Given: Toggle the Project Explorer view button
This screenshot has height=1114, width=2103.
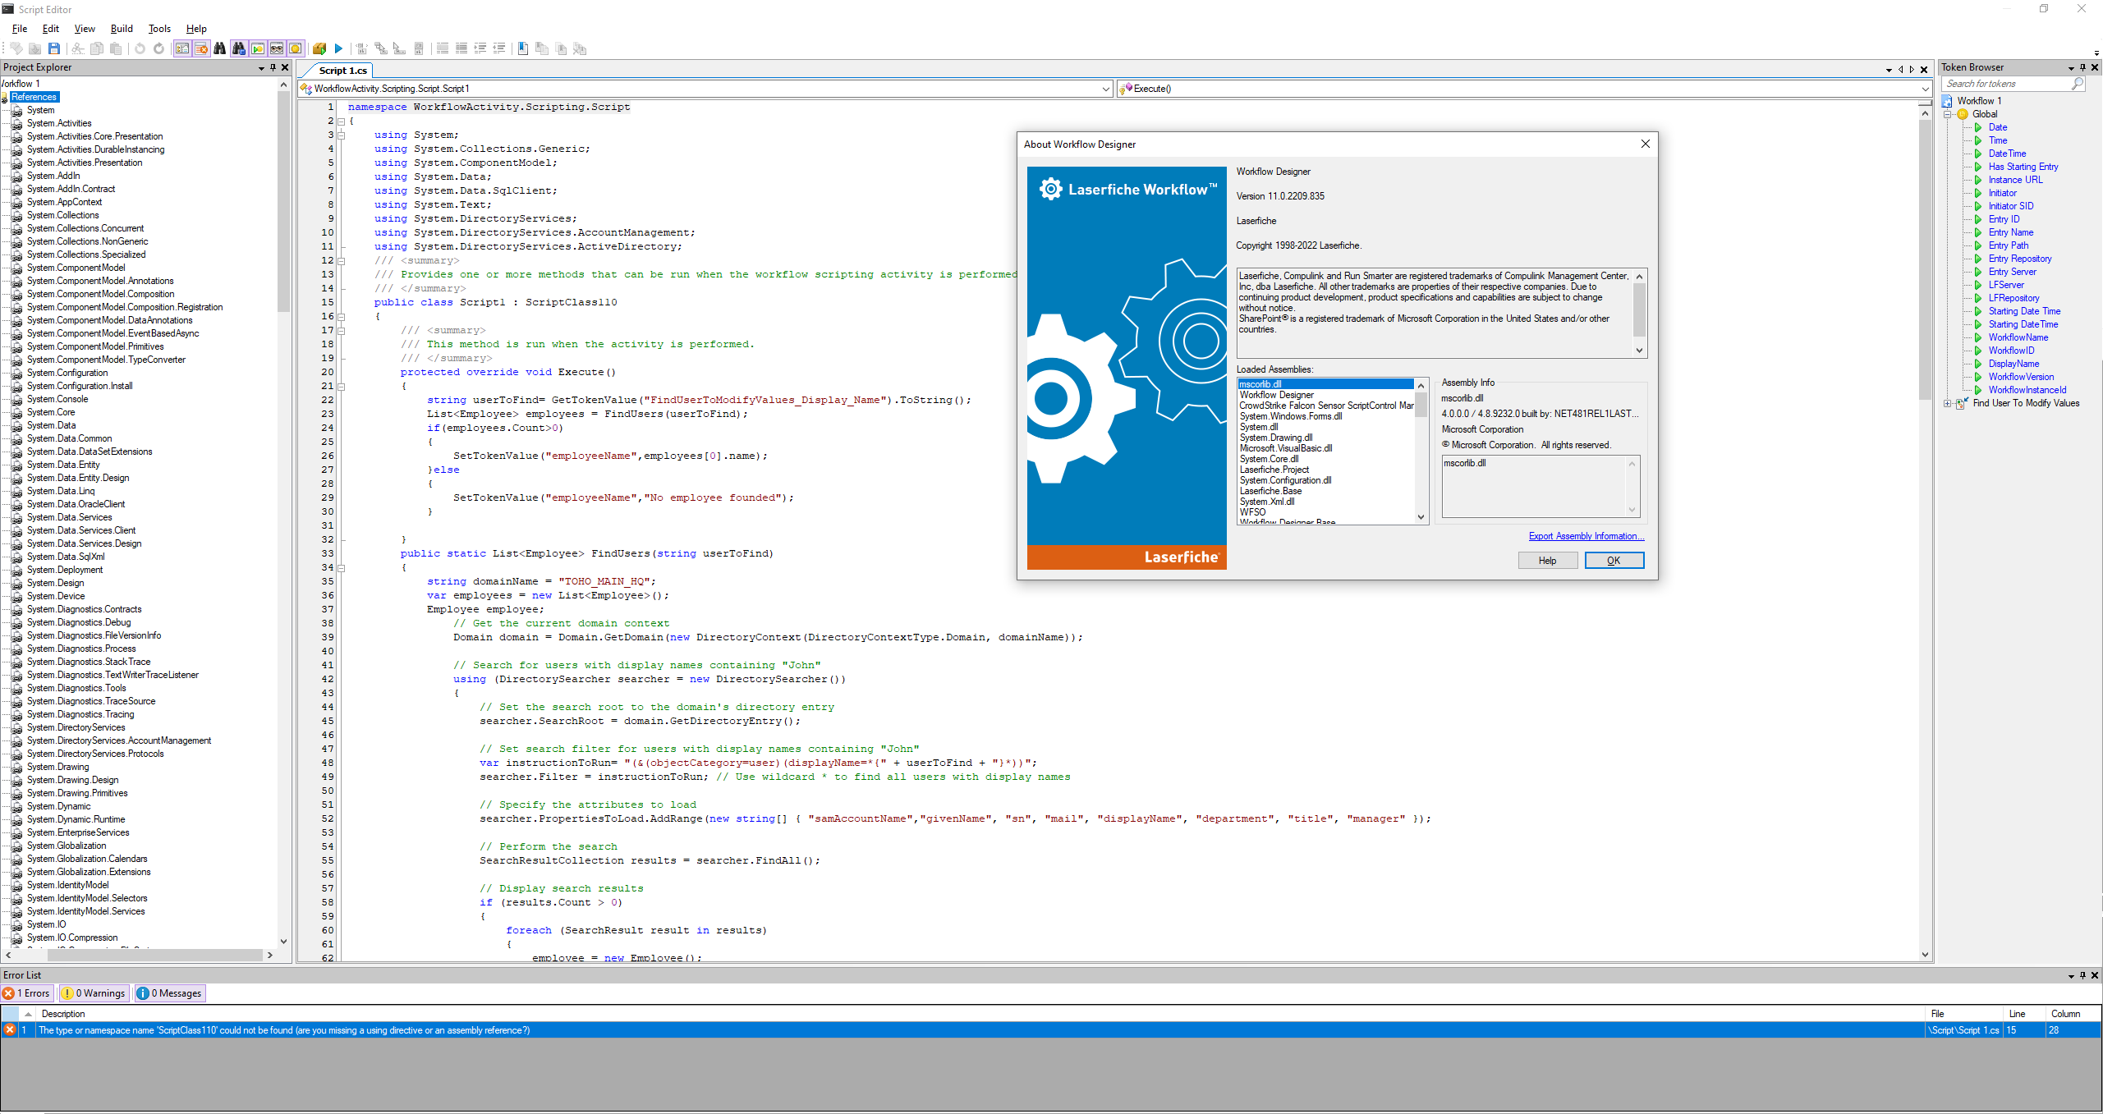Looking at the screenshot, I should coord(182,48).
